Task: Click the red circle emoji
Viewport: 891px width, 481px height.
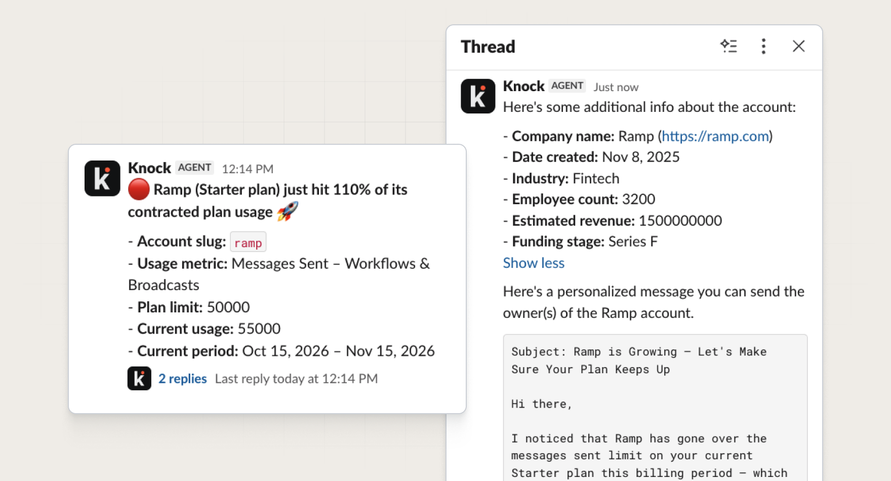Action: 139,189
